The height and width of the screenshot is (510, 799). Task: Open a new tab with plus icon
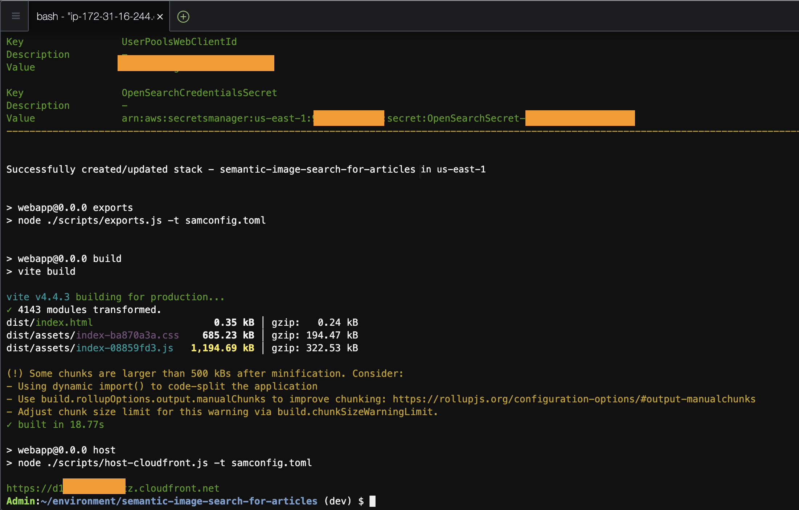point(183,17)
